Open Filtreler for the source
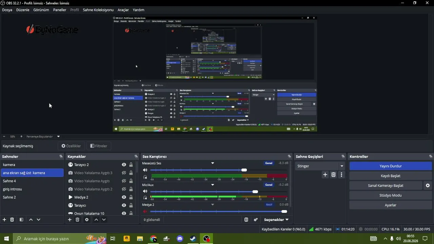 point(99,146)
